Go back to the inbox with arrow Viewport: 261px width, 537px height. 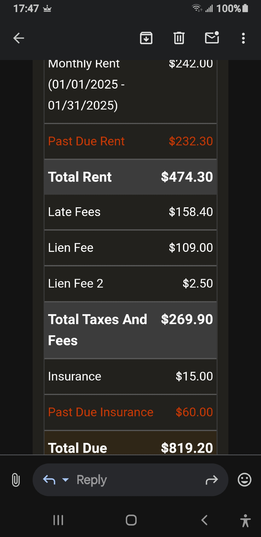pyautogui.click(x=19, y=38)
